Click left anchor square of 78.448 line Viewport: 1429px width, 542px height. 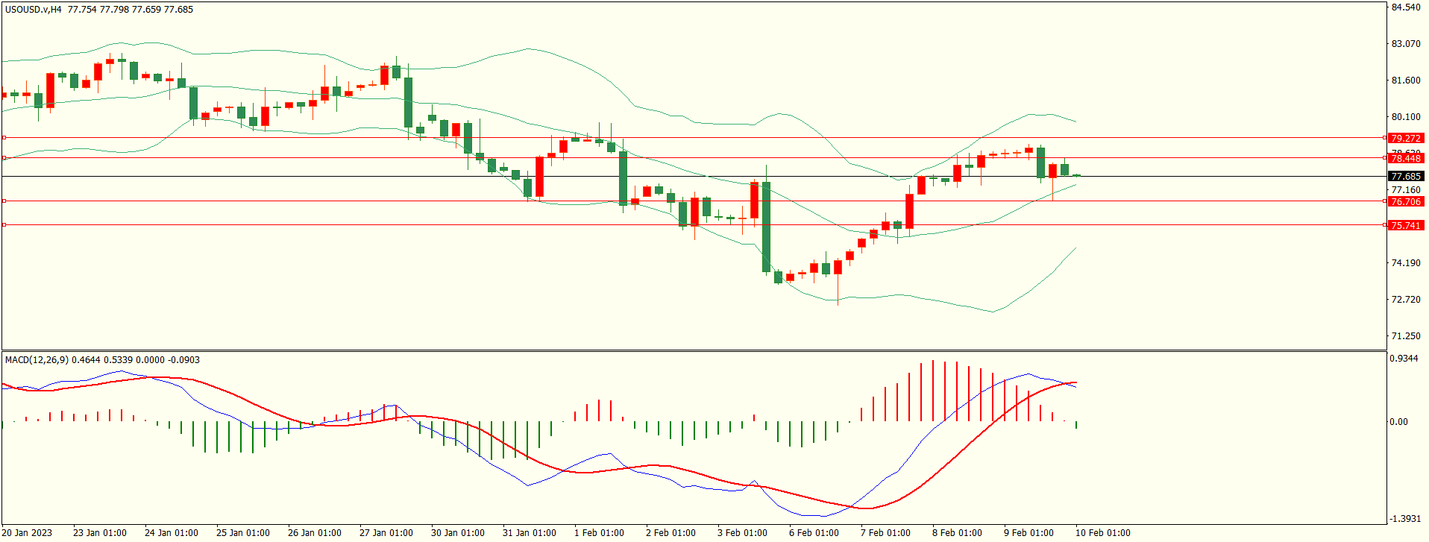tap(4, 158)
